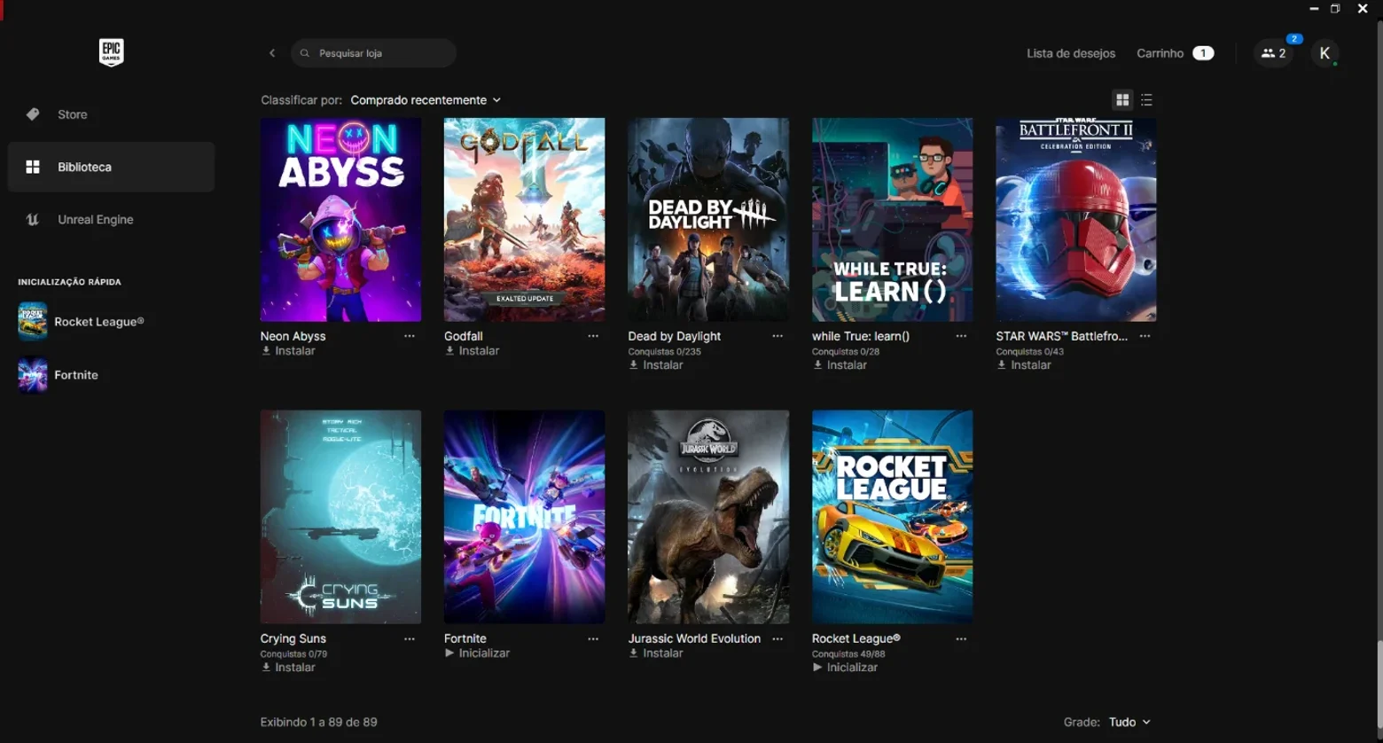
Task: Select the Fortnite cover art
Action: tap(525, 517)
